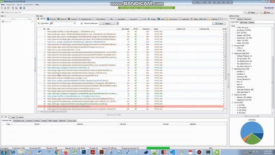Switch to the Internal tab

click(x=52, y=19)
